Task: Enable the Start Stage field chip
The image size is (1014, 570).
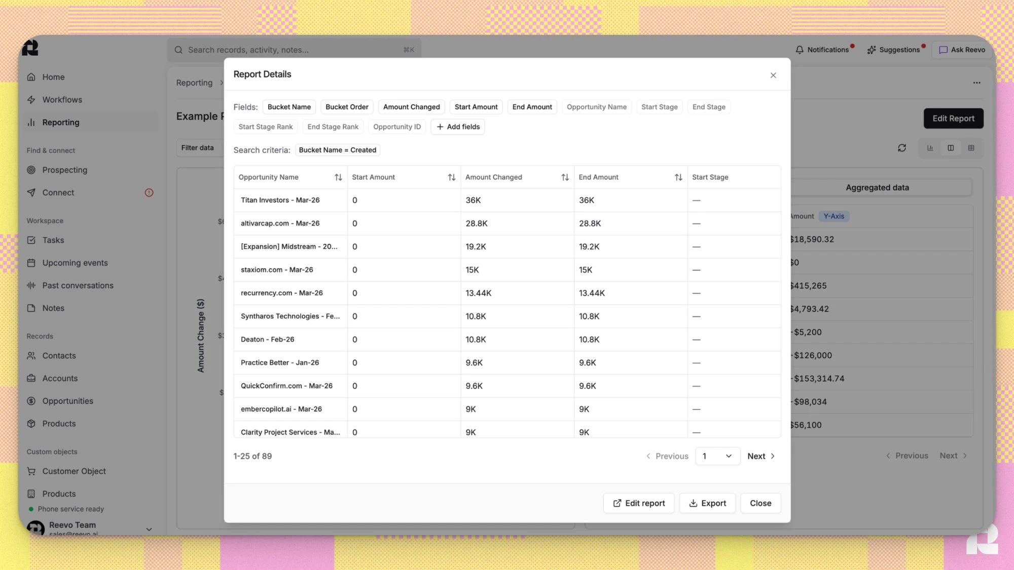Action: [x=659, y=107]
